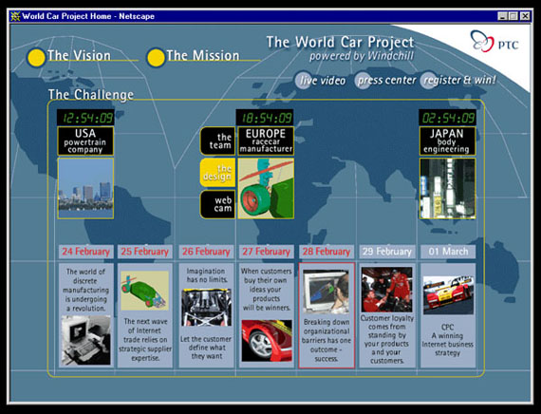Click the pit crew in red suits photo
The height and width of the screenshot is (414, 541).
pos(387,290)
